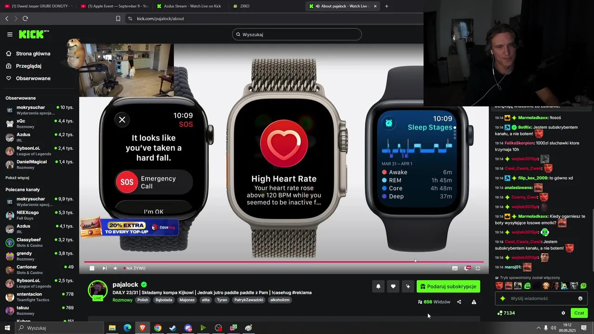Open player quality settings gear
Screen dimensions: 594x334
(467, 268)
